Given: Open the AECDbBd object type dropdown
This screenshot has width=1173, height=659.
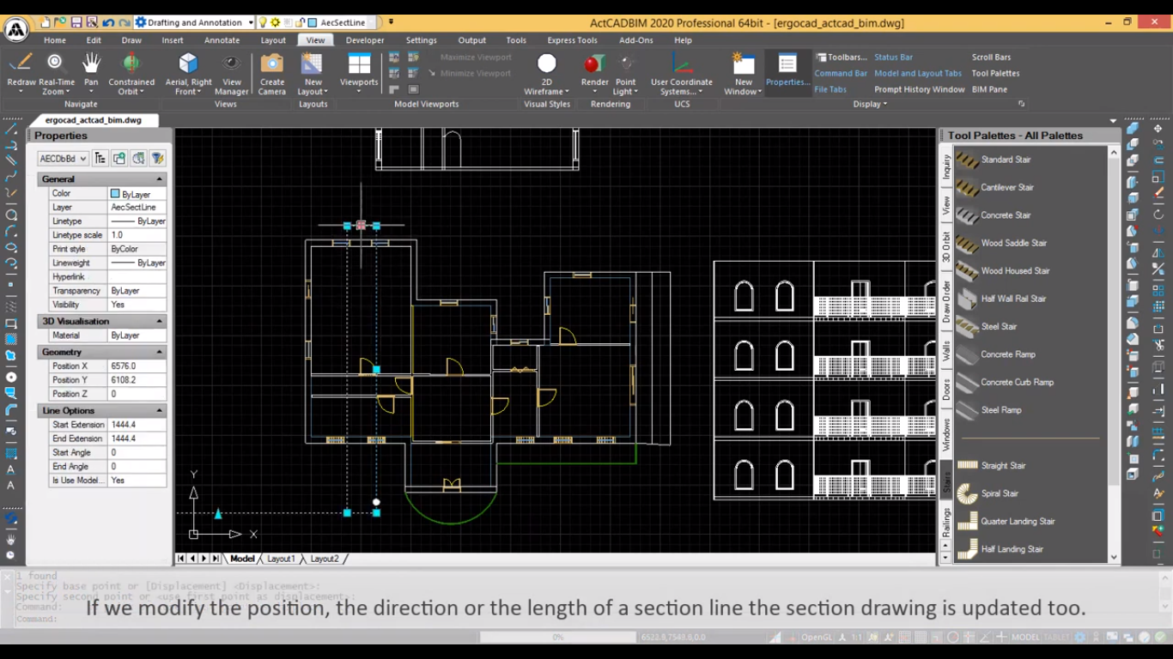Looking at the screenshot, I should (63, 159).
